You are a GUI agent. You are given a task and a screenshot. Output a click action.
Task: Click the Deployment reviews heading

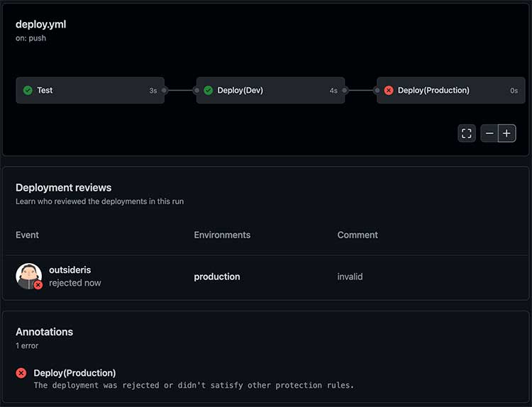point(63,188)
